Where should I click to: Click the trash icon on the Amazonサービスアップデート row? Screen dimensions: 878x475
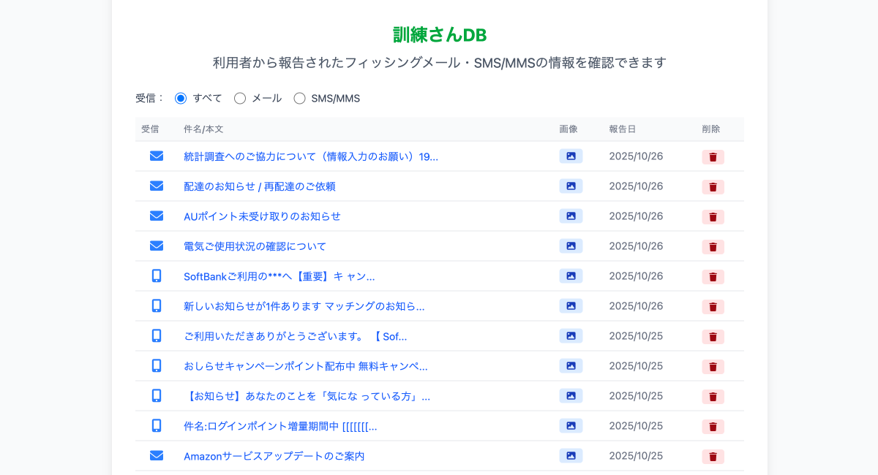tap(713, 456)
